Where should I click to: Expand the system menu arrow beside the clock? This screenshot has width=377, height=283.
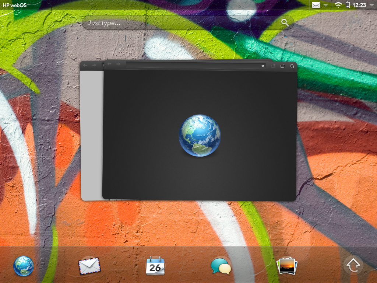point(371,6)
